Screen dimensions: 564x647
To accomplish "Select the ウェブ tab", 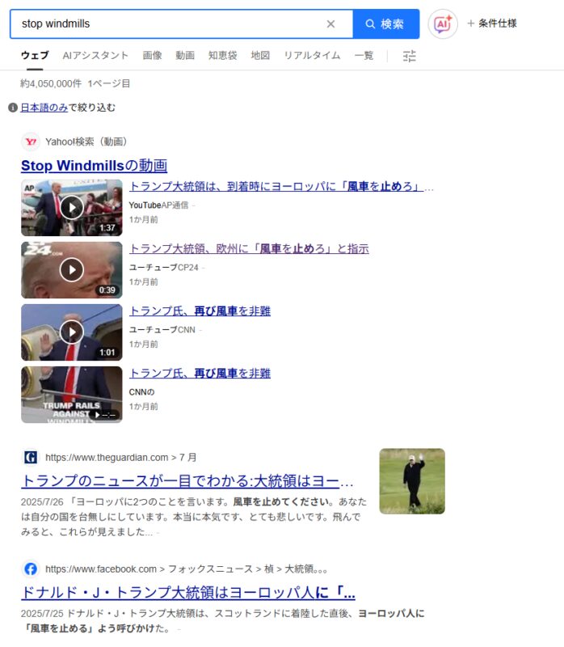I will (35, 55).
